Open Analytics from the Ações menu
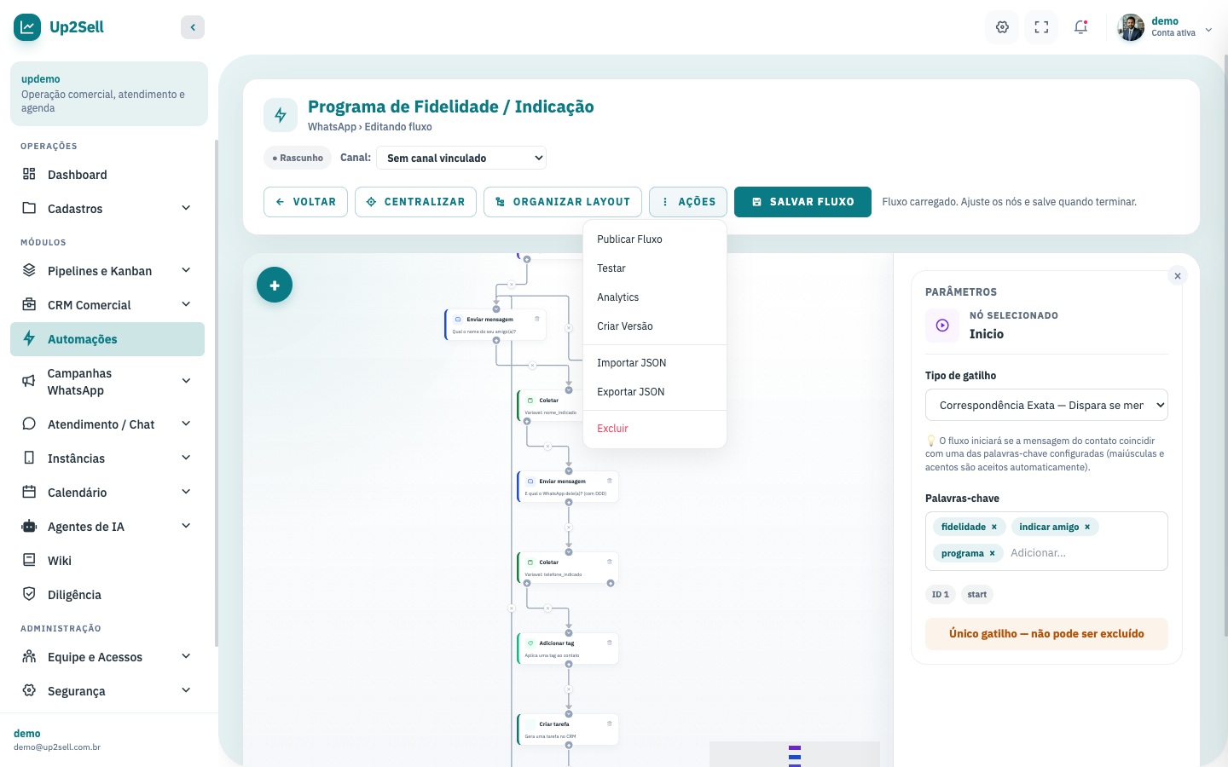Image resolution: width=1228 pixels, height=767 pixels. click(655, 297)
